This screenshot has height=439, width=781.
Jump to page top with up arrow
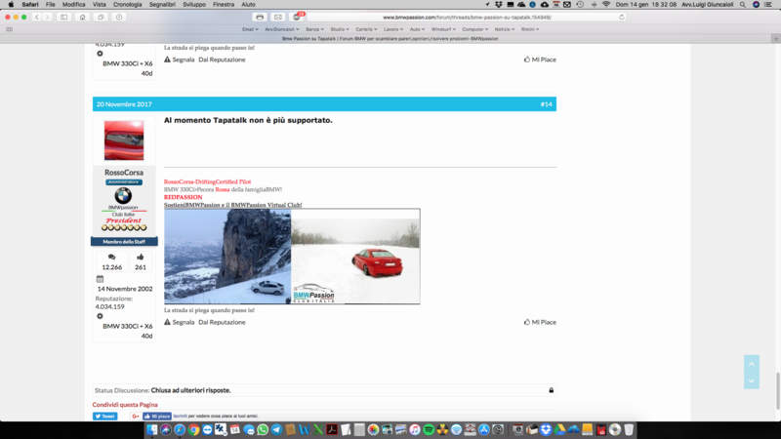(x=752, y=364)
